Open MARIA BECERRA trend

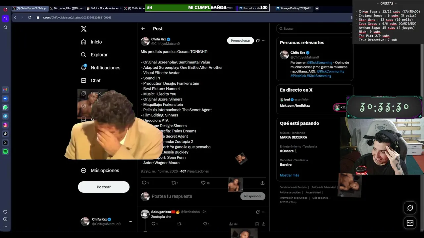click(293, 138)
